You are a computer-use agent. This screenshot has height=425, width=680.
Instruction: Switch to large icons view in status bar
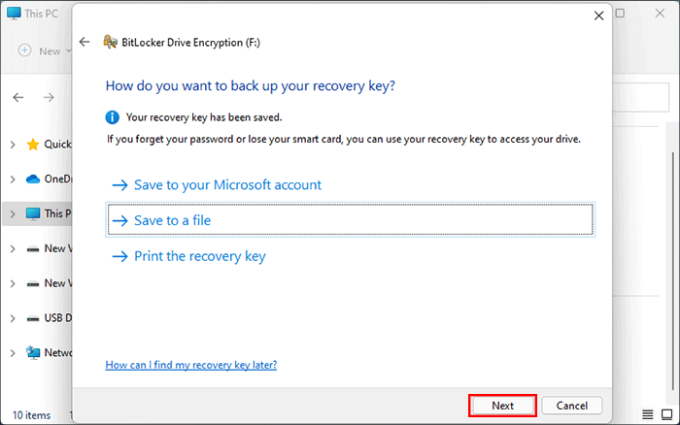[x=668, y=416]
